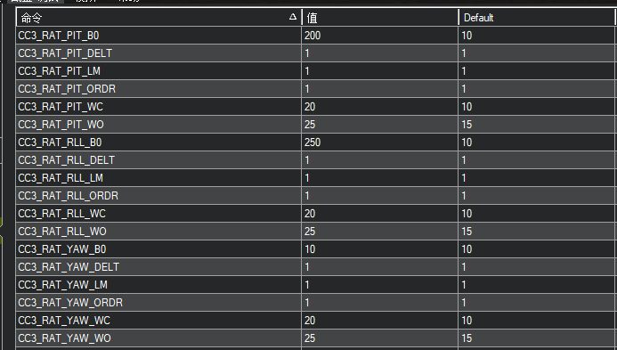Edit the CC3_RAT_RLL_B0 value of 250
The image size is (617, 350).
coord(379,142)
